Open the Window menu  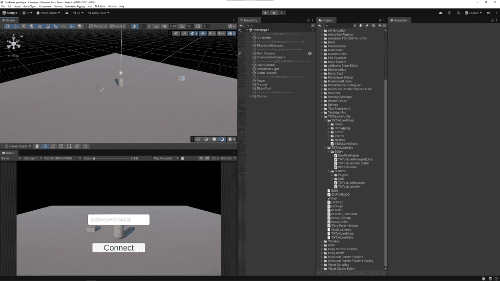tap(112, 6)
